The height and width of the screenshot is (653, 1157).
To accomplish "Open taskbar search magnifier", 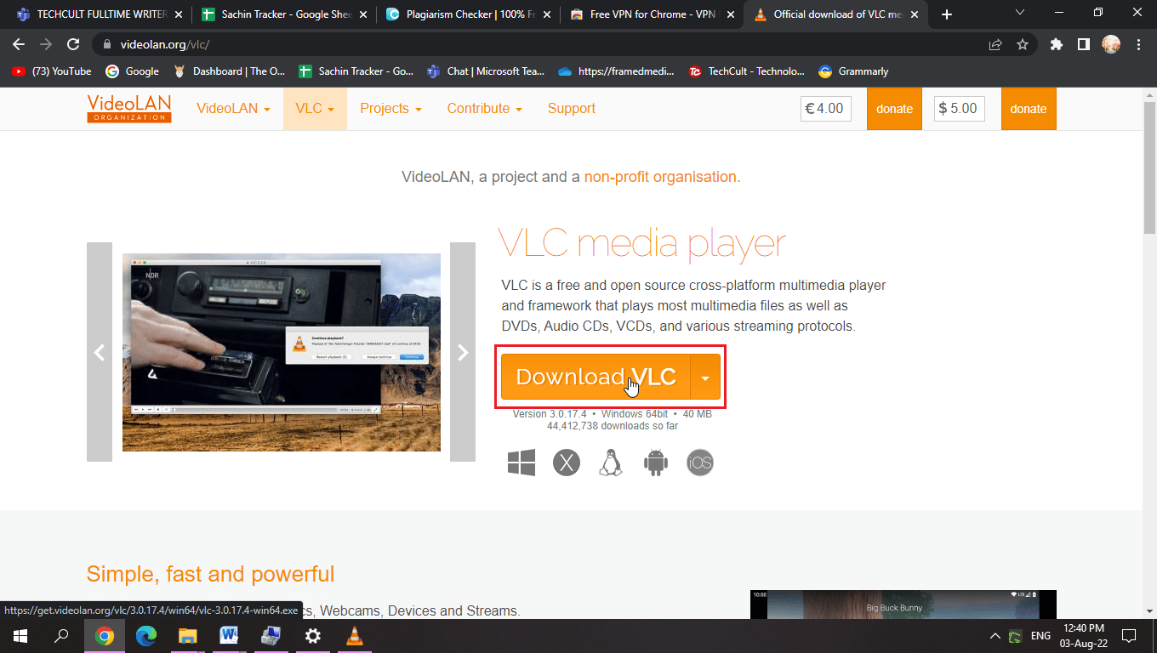I will 61,636.
